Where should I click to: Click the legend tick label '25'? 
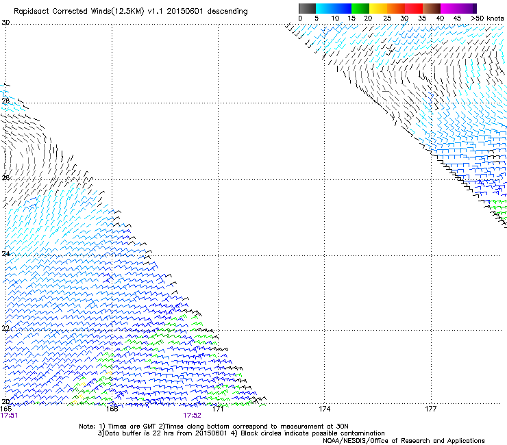[x=387, y=18]
